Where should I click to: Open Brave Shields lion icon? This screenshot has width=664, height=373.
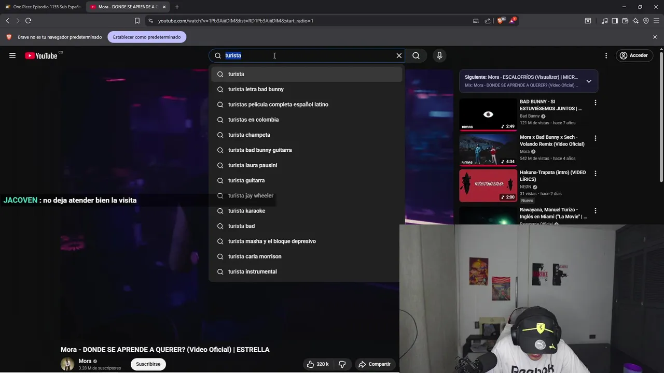(x=500, y=21)
